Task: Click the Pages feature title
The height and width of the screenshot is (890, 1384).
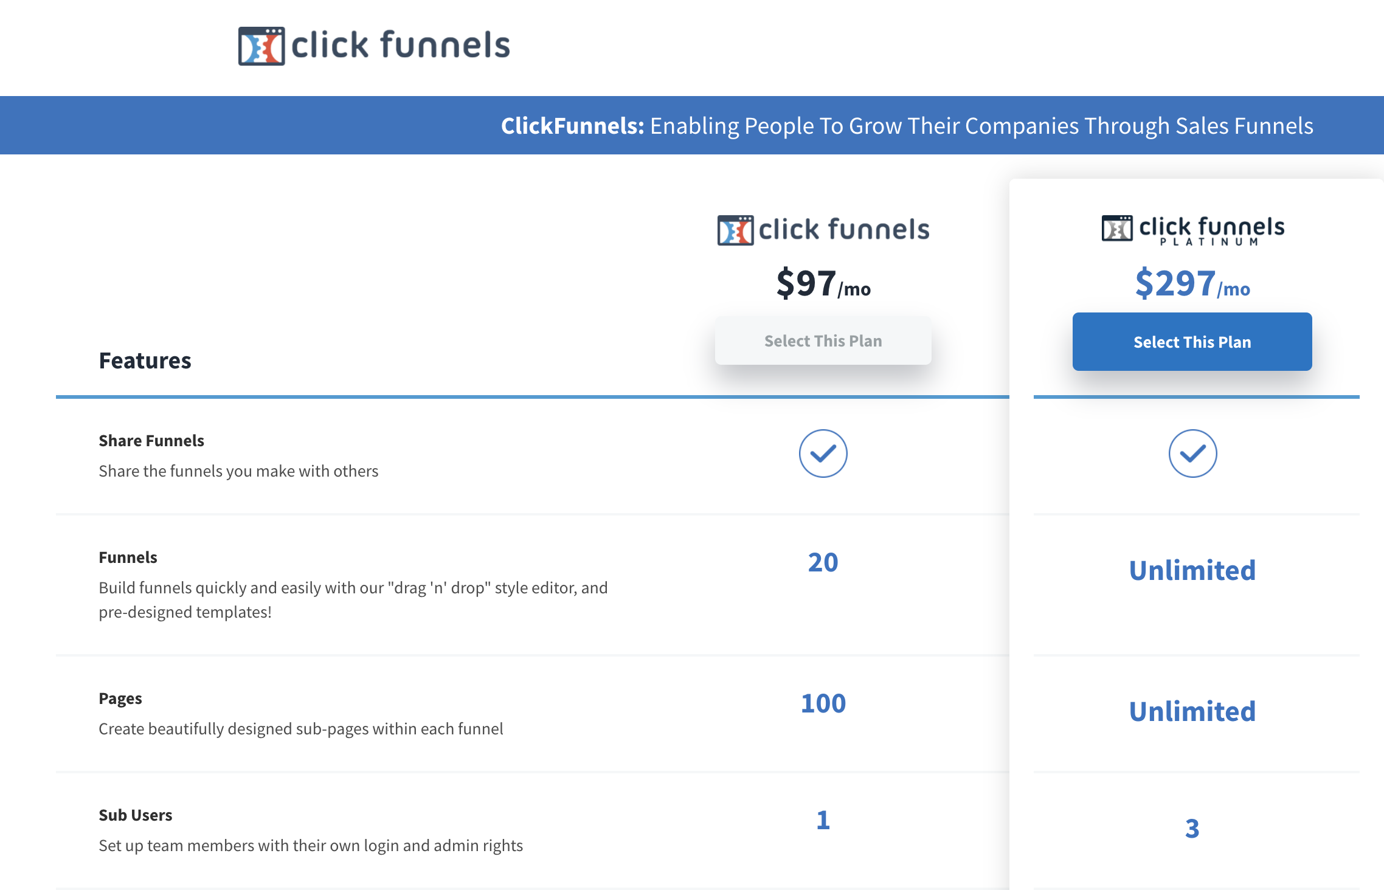Action: (120, 699)
